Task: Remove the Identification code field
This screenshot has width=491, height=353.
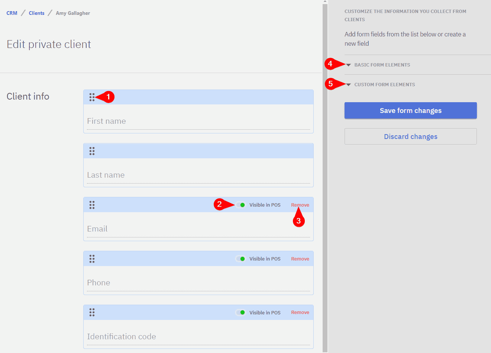Action: (x=300, y=312)
